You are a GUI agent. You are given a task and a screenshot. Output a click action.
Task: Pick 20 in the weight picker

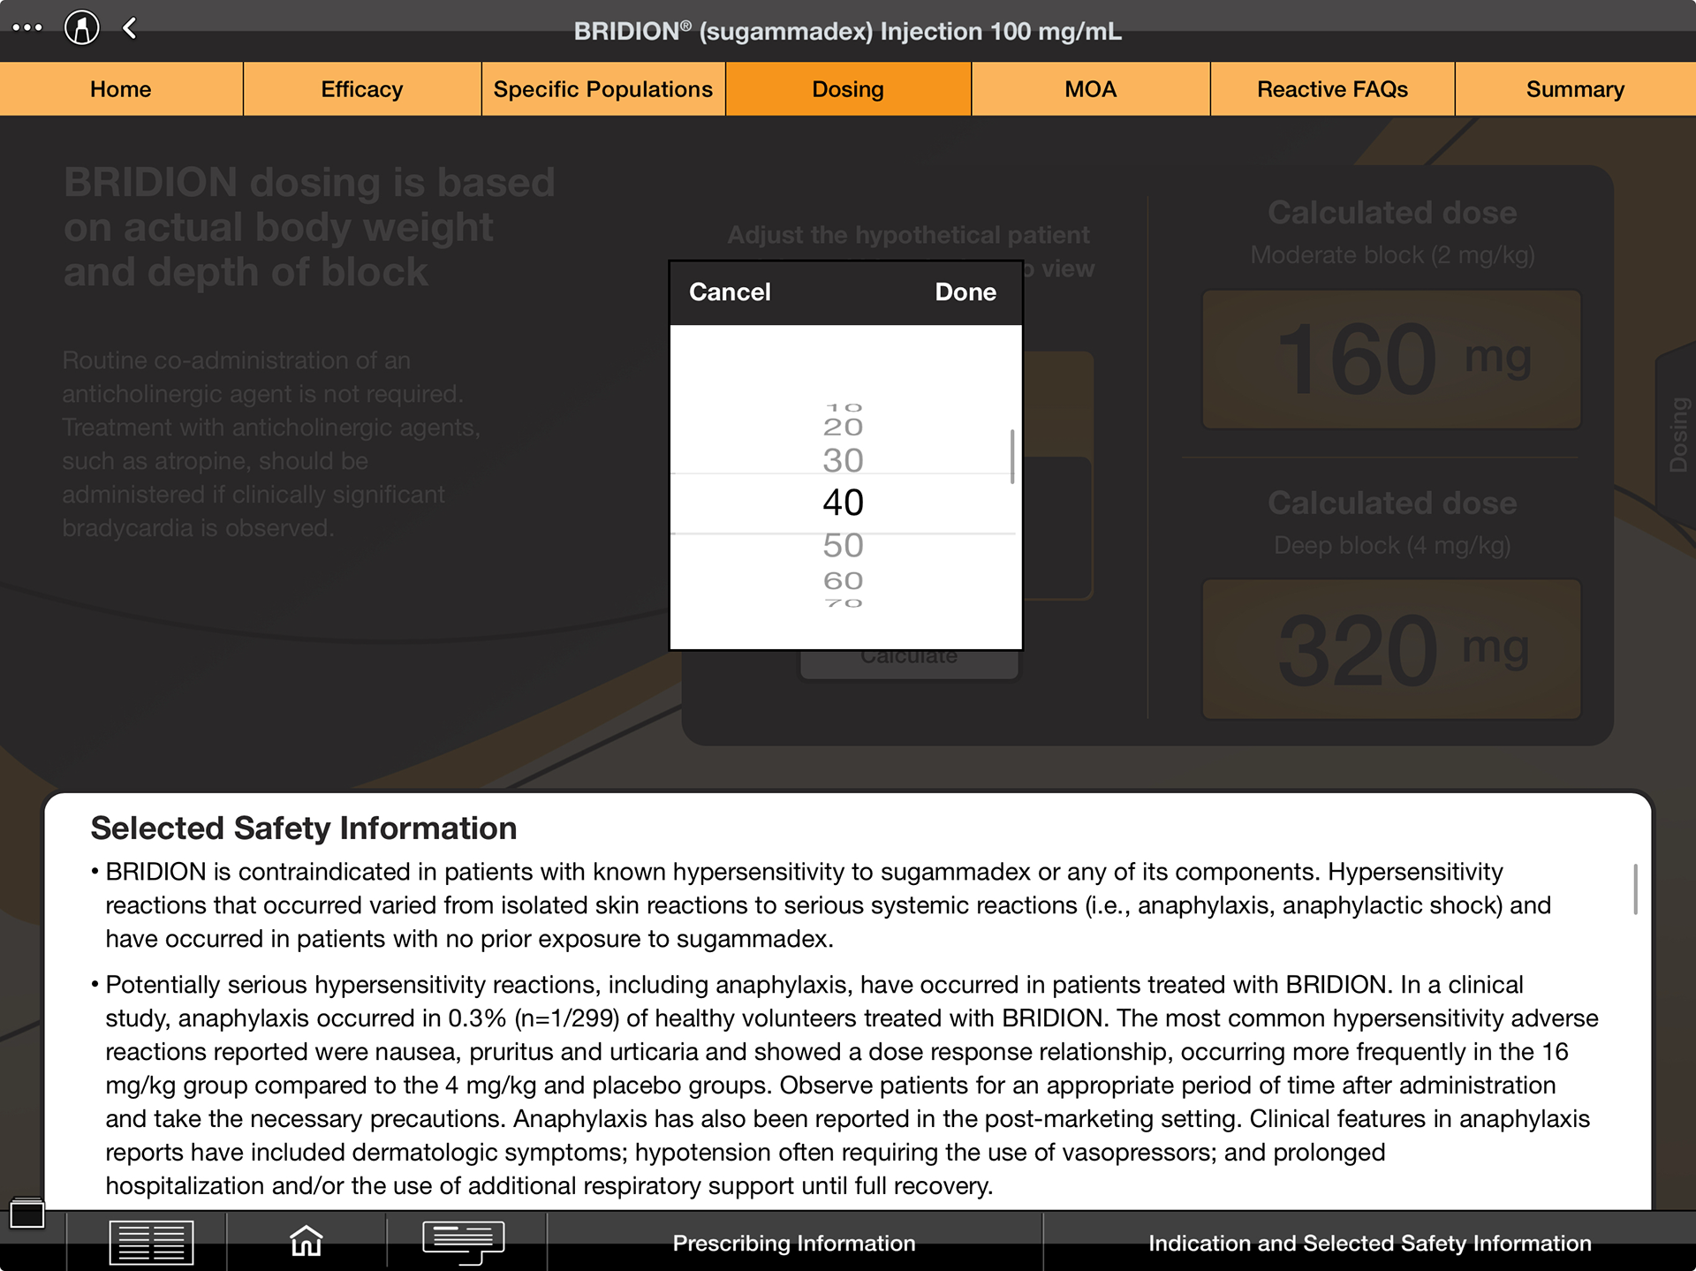point(843,427)
